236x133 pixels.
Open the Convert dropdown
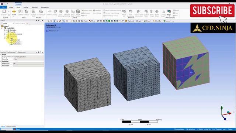coord(167,21)
